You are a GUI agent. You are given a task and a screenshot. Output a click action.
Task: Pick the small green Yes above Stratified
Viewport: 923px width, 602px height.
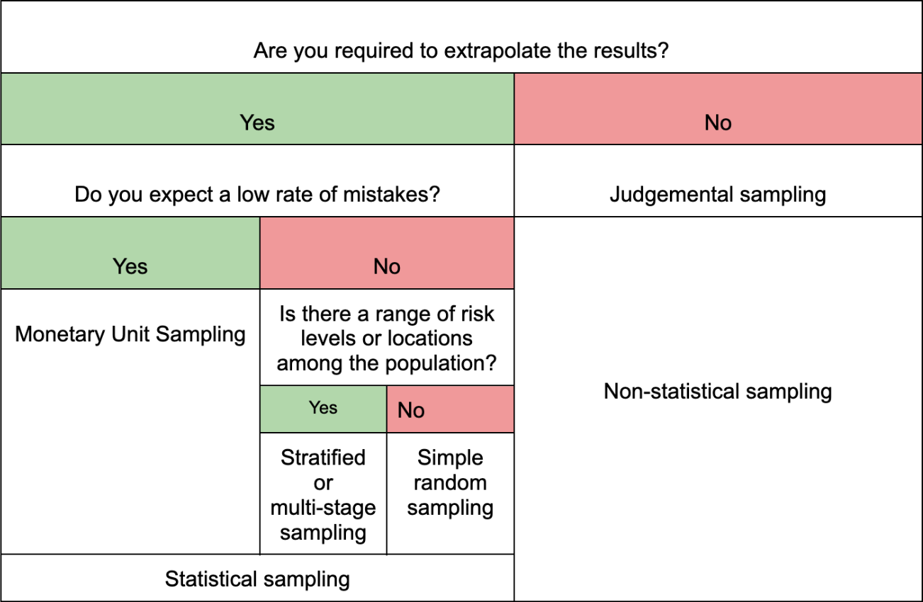click(x=323, y=408)
